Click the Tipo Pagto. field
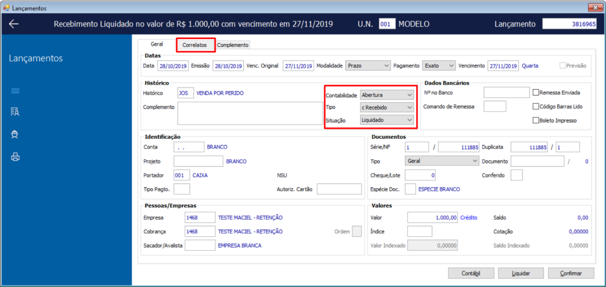Viewport: 606px width, 287px height. pos(182,189)
